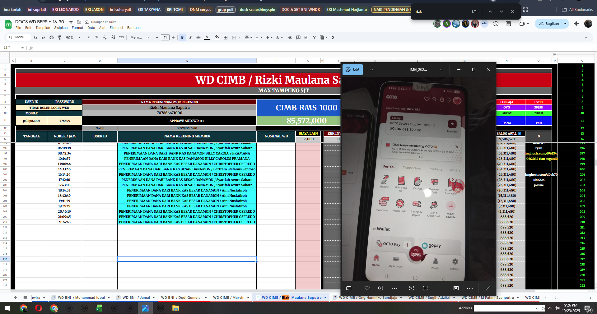Image resolution: width=597 pixels, height=314 pixels.
Task: Open the Windows Start menu
Action: (x=7, y=308)
